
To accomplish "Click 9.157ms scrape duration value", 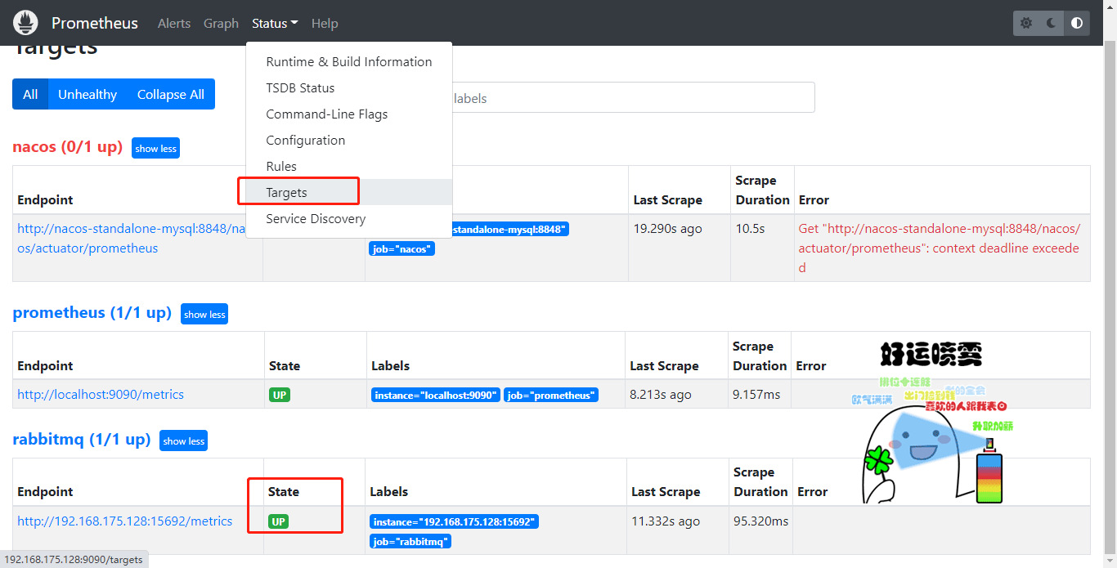I will click(x=756, y=394).
